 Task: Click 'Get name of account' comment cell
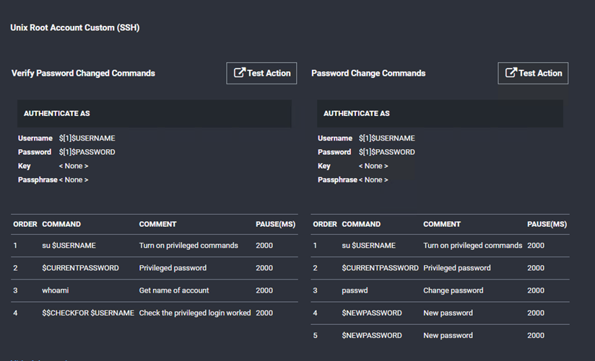(x=174, y=290)
